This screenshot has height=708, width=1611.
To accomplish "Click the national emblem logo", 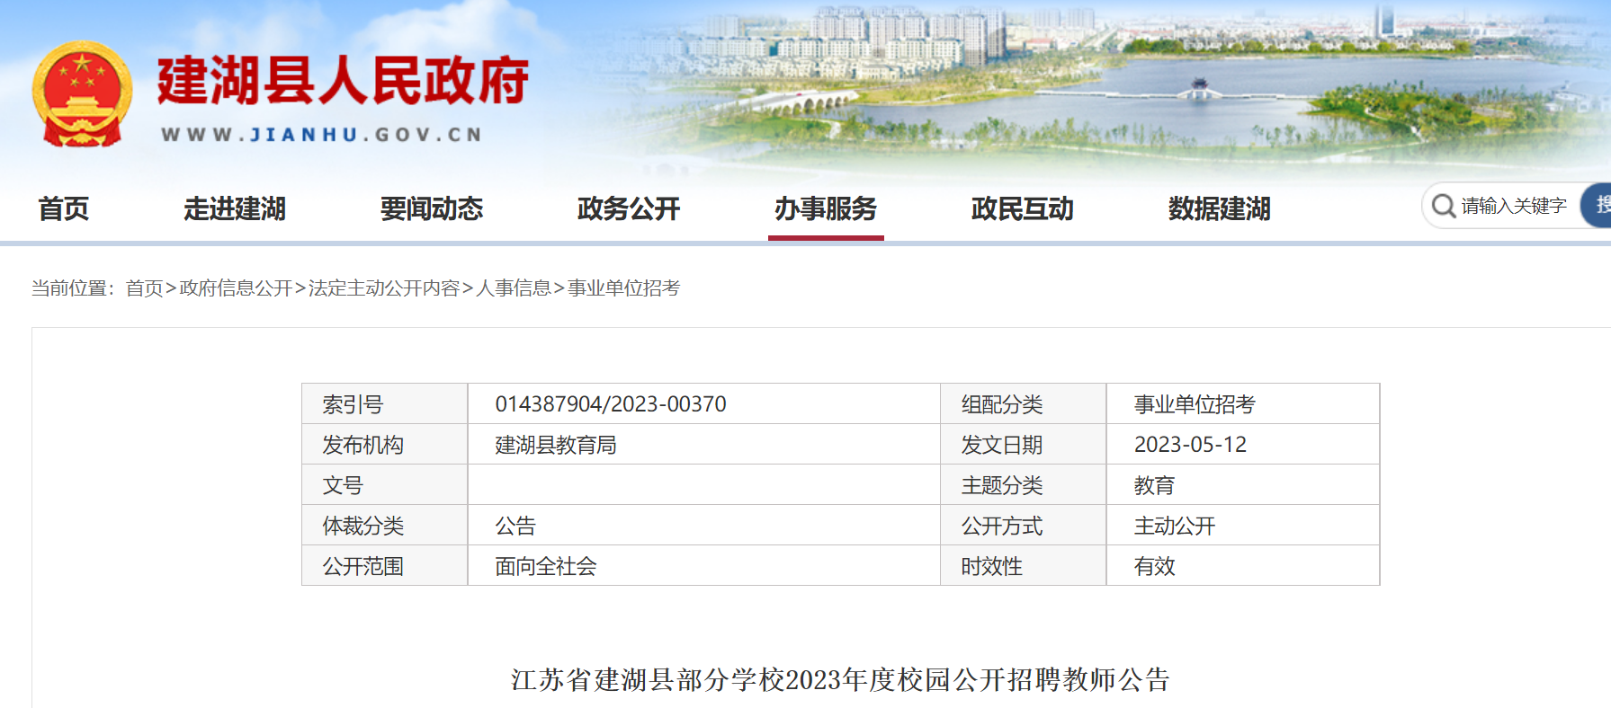I will [82, 94].
